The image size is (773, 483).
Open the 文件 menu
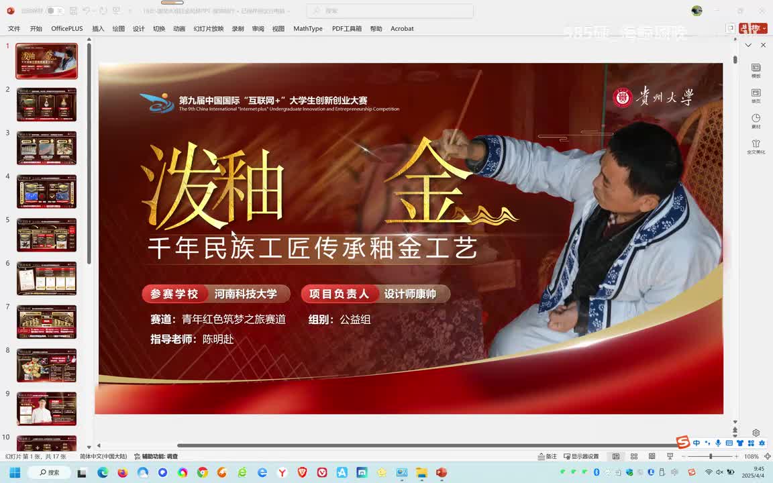coord(14,29)
